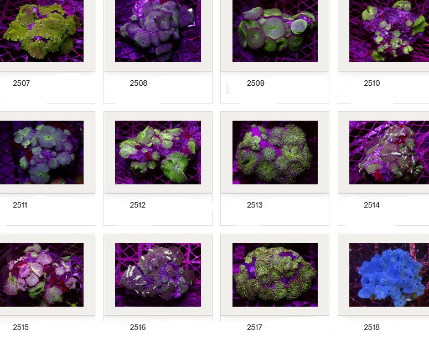Open coral thumbnail number 2511

pos(42,152)
